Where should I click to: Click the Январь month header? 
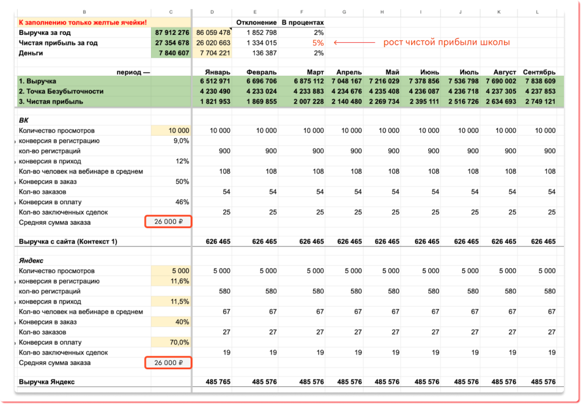216,72
